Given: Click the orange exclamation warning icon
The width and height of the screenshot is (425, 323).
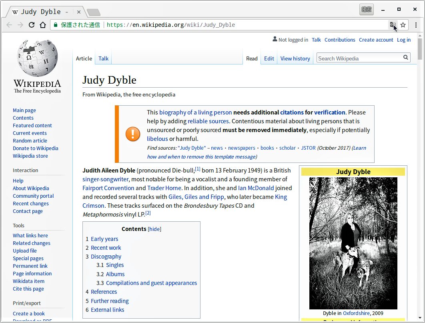Looking at the screenshot, I should [133, 134].
